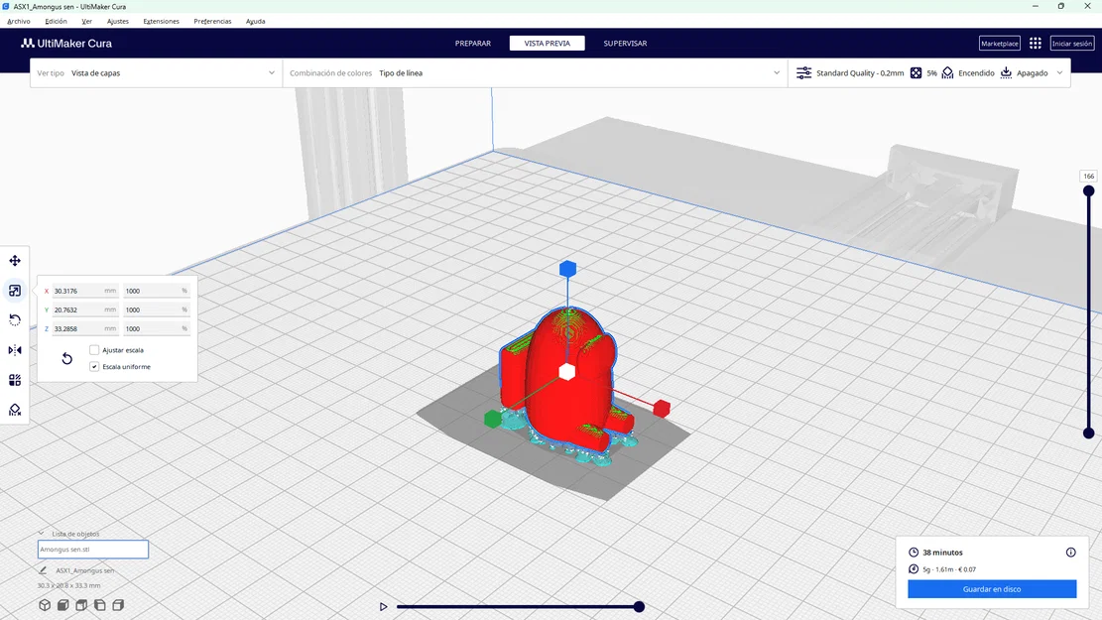Click the reset scale arrow icon
This screenshot has width=1102, height=620.
pyautogui.click(x=66, y=358)
